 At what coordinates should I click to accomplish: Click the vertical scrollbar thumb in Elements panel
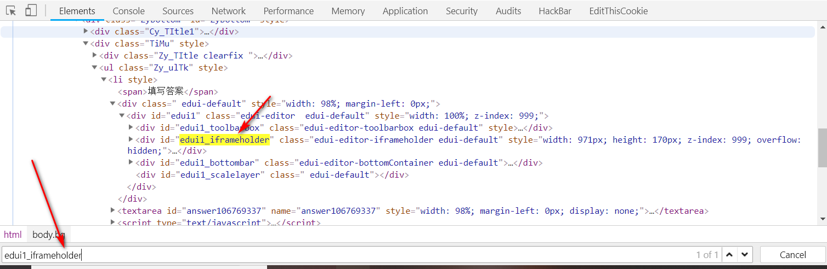tap(822, 148)
